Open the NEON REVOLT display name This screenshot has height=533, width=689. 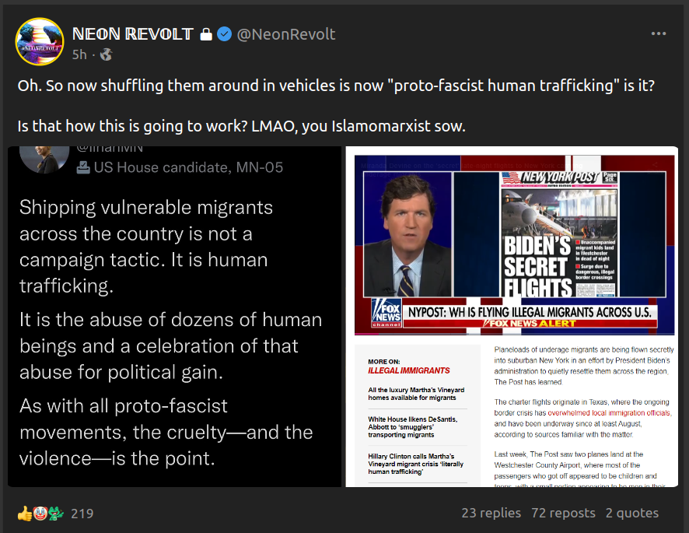coord(132,34)
